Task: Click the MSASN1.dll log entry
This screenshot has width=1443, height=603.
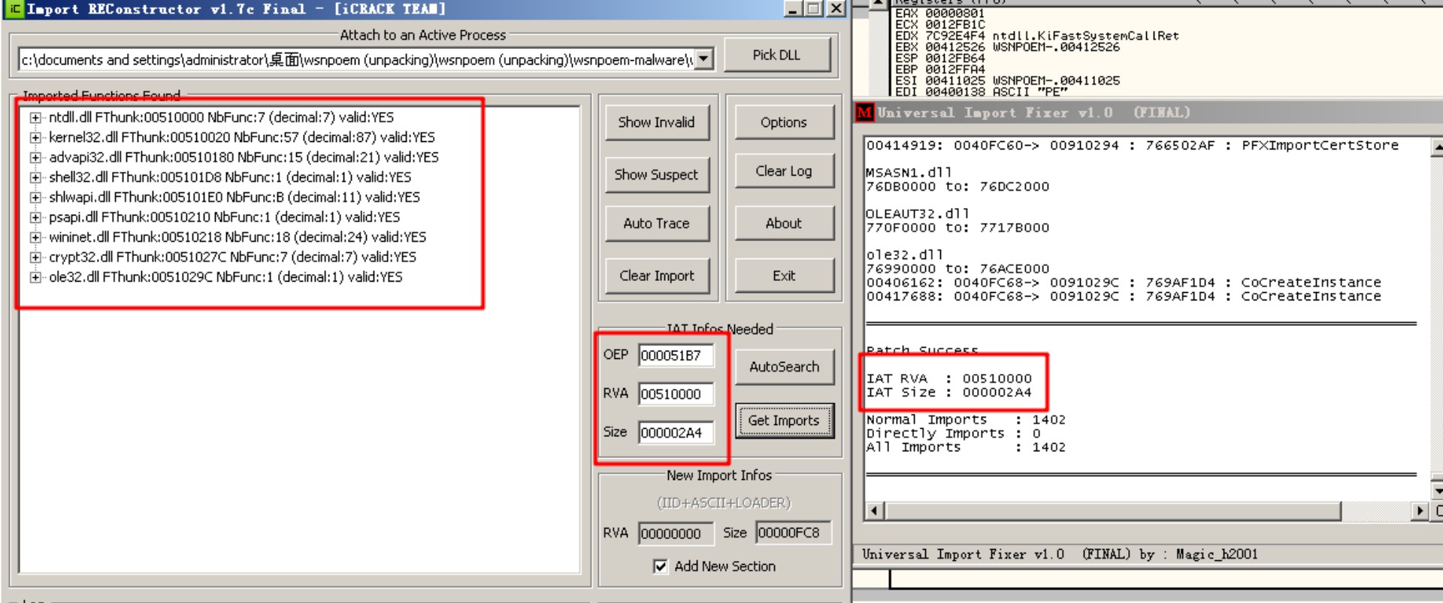Action: point(909,173)
